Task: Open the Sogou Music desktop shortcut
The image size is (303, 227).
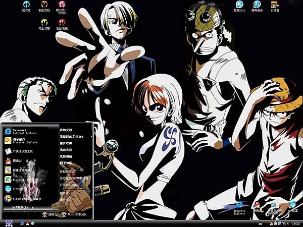Action: (257, 7)
